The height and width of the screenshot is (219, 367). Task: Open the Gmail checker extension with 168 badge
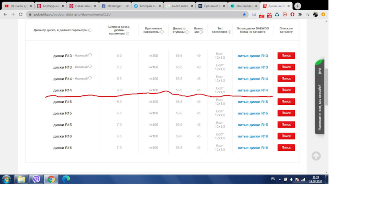269,15
